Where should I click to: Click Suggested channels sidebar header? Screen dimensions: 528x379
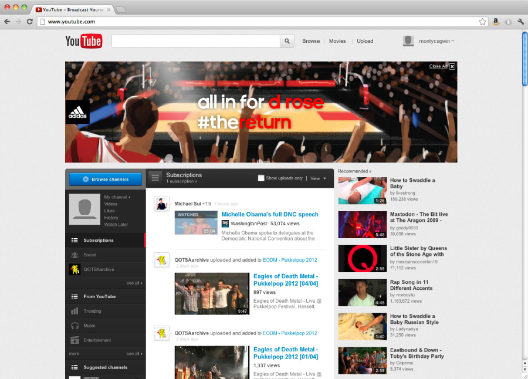tap(106, 367)
